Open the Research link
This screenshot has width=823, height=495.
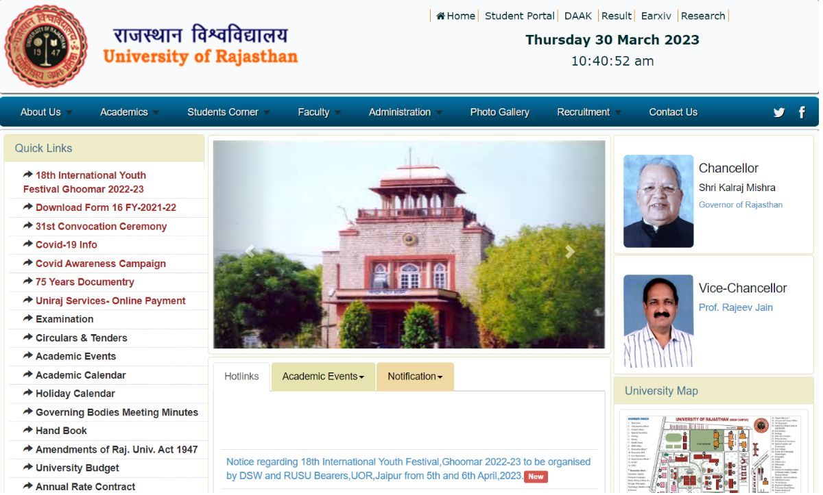(x=702, y=16)
